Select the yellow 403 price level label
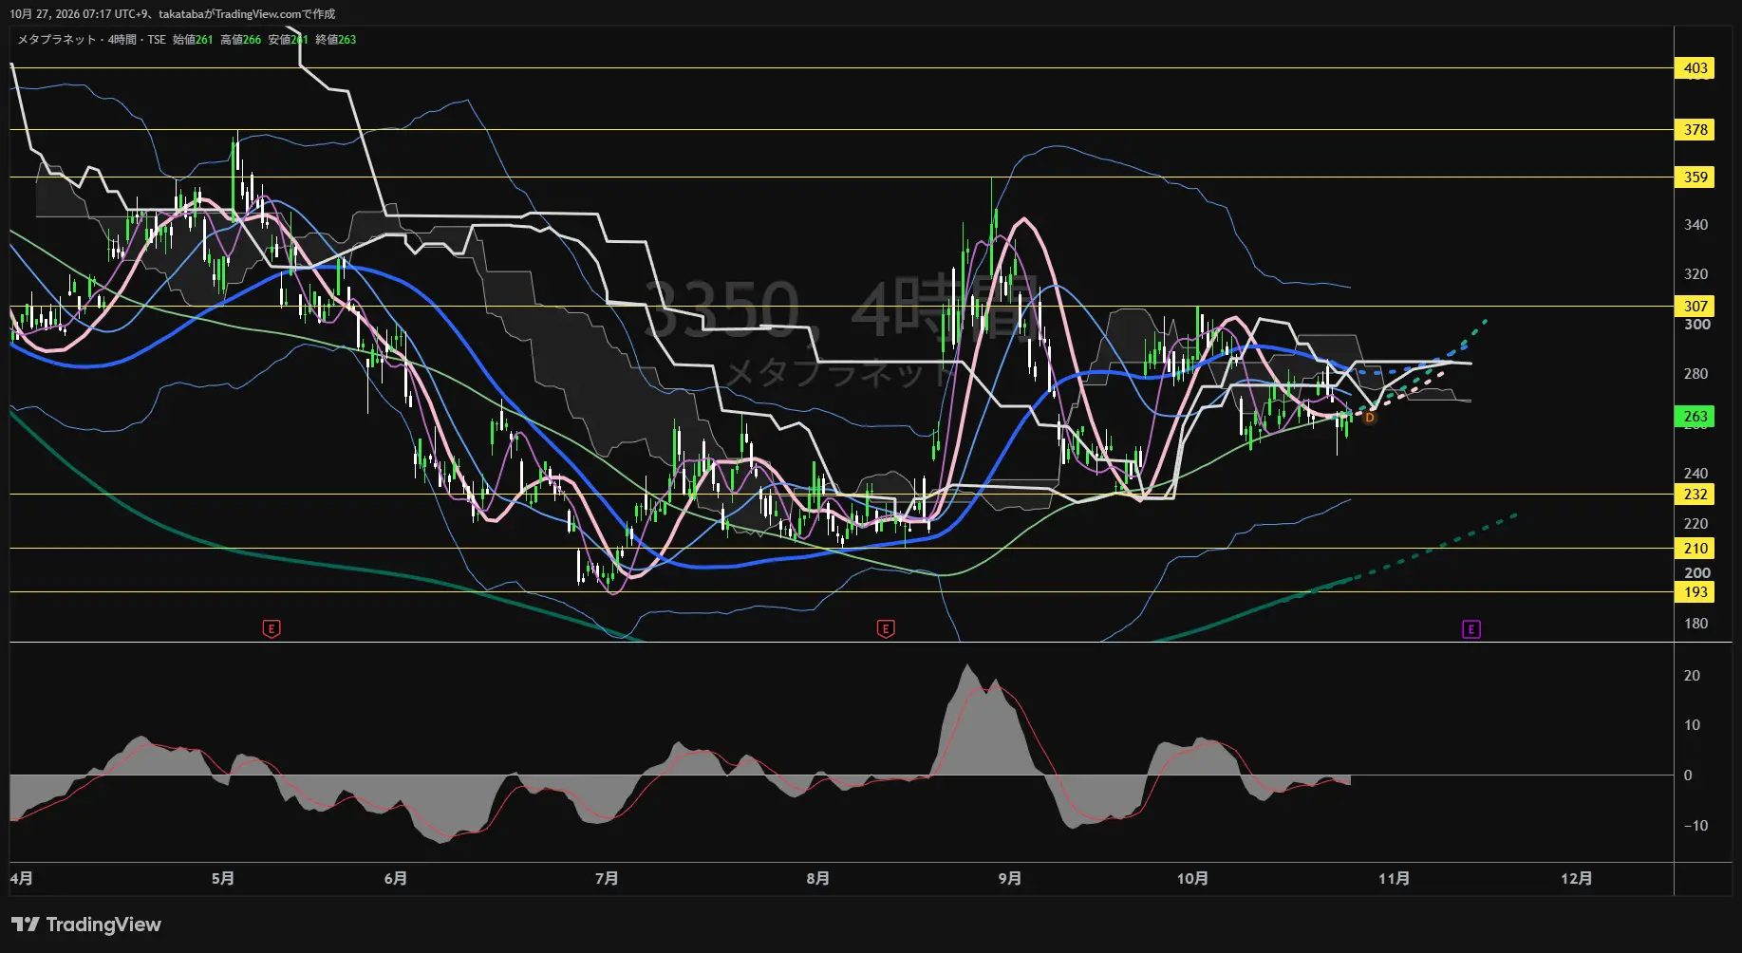Viewport: 1742px width, 953px height. pyautogui.click(x=1695, y=68)
